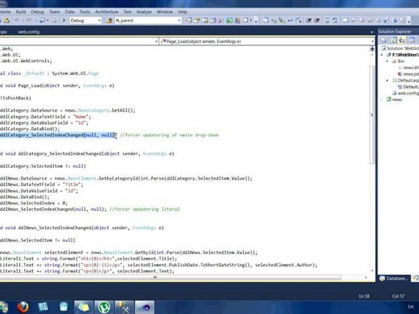Image resolution: width=419 pixels, height=314 pixels.
Task: Click the "//forcer opdatering literal" comment
Action: pos(144,209)
